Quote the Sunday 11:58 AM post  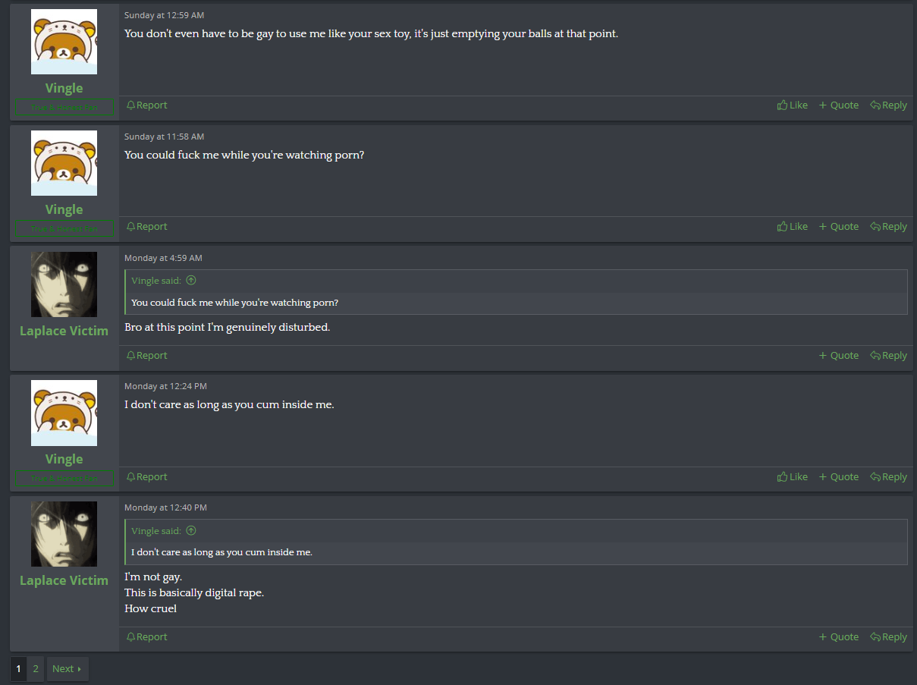coord(838,227)
